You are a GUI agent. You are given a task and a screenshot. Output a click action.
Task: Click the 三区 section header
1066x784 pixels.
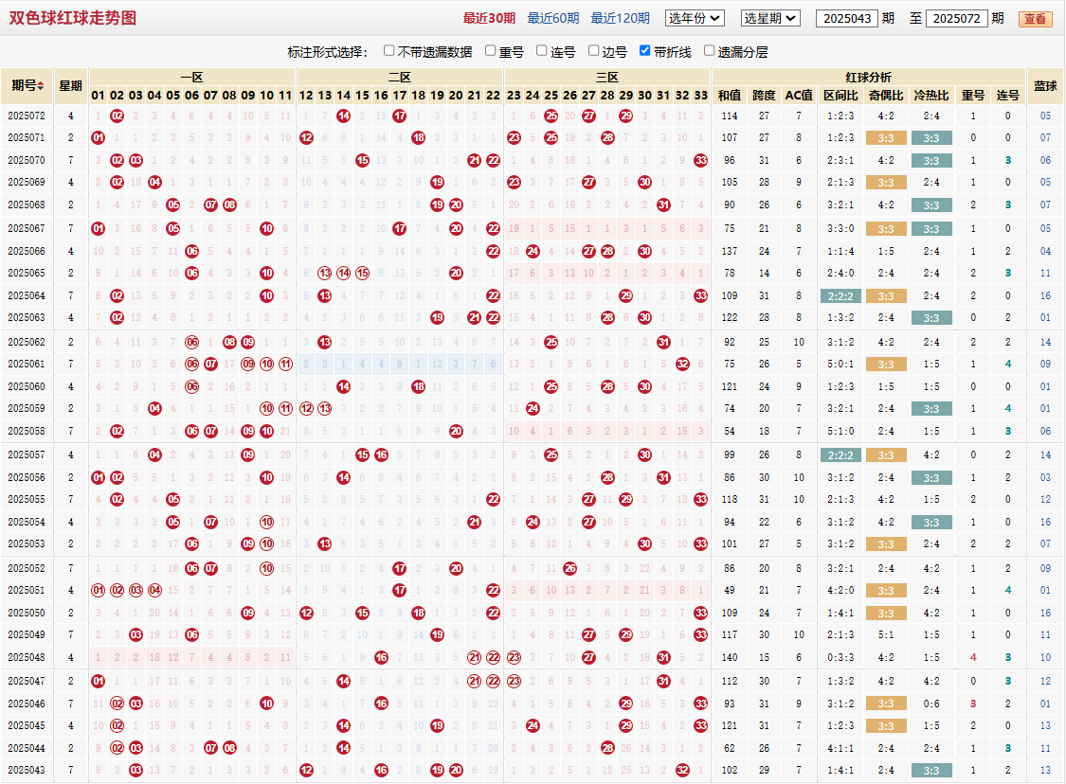[x=607, y=78]
